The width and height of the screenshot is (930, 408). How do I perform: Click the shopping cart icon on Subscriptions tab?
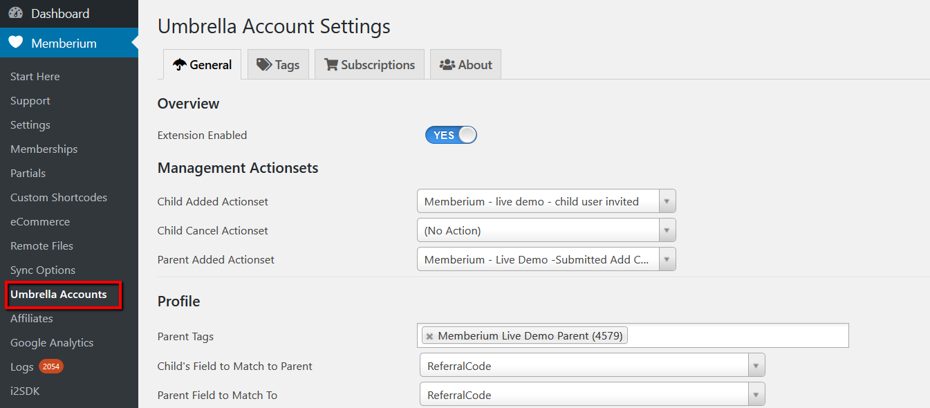331,64
